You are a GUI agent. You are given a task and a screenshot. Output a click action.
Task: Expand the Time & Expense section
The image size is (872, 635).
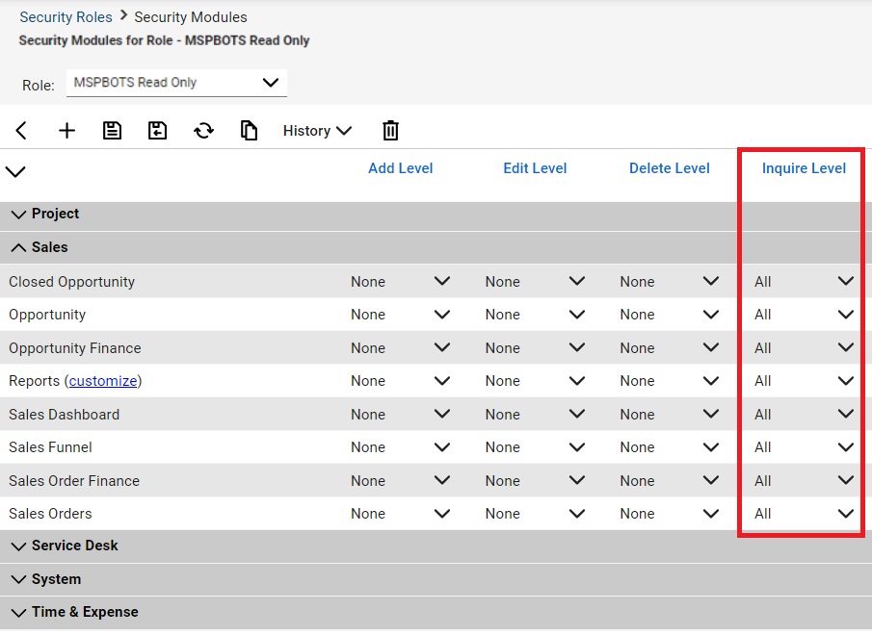(x=18, y=612)
